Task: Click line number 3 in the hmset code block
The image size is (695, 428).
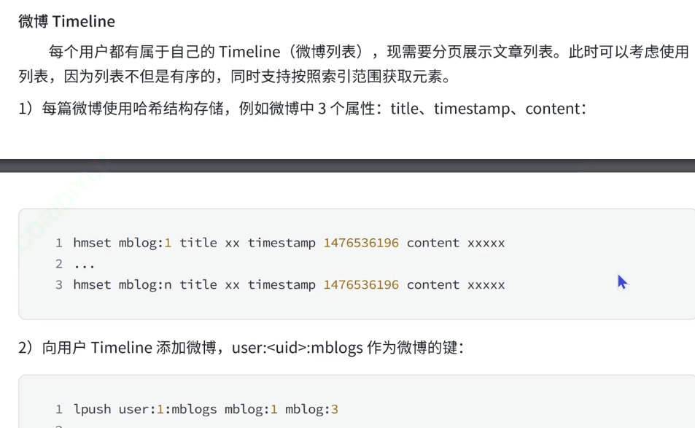Action: point(59,284)
